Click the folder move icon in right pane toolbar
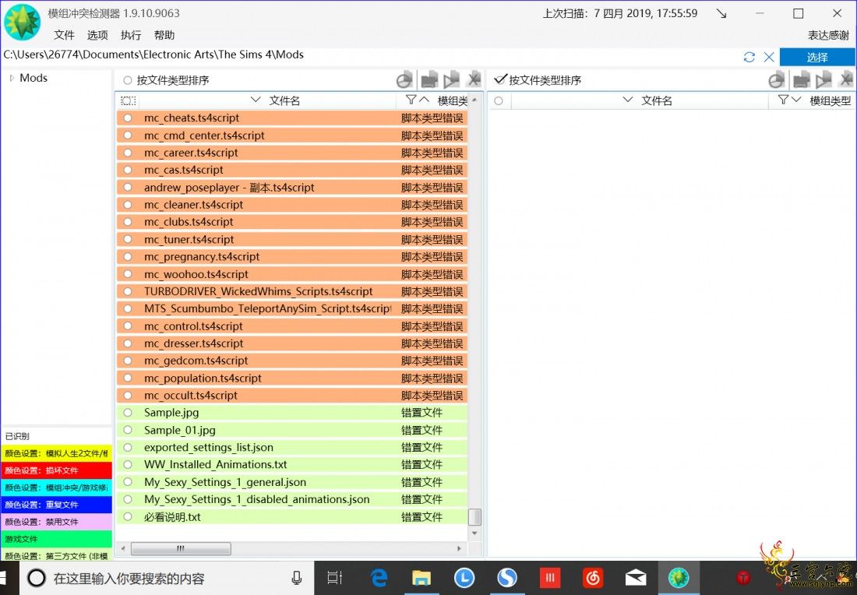This screenshot has width=857, height=595. (801, 80)
